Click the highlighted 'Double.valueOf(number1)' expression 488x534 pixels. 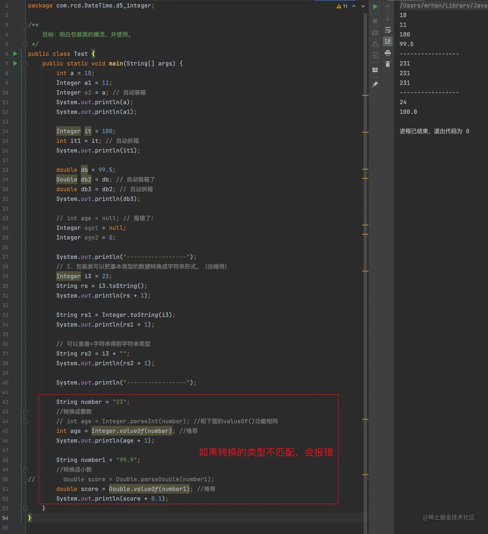click(x=149, y=489)
